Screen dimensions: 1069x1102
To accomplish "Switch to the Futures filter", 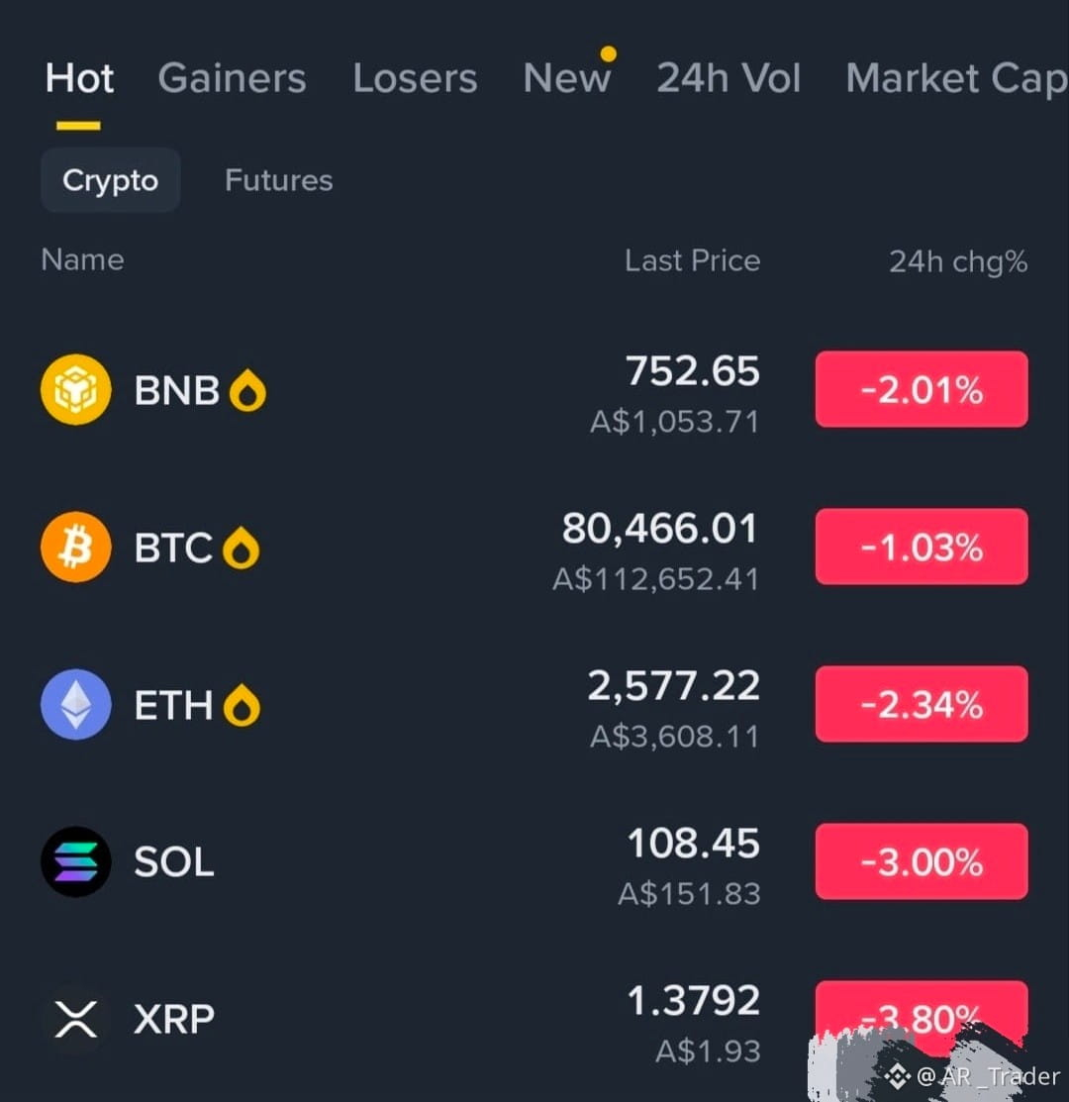I will coord(279,180).
